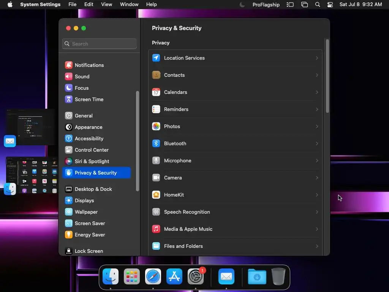Image resolution: width=389 pixels, height=292 pixels.
Task: Open the Mail window thumbnail in Stage Manager
Action: click(x=30, y=127)
